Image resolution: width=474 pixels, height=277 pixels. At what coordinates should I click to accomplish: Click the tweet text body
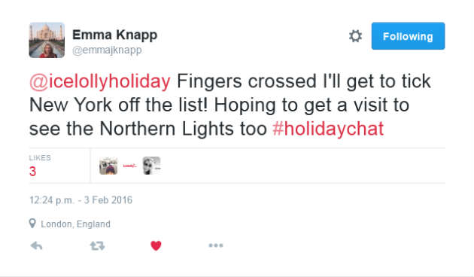click(x=230, y=105)
